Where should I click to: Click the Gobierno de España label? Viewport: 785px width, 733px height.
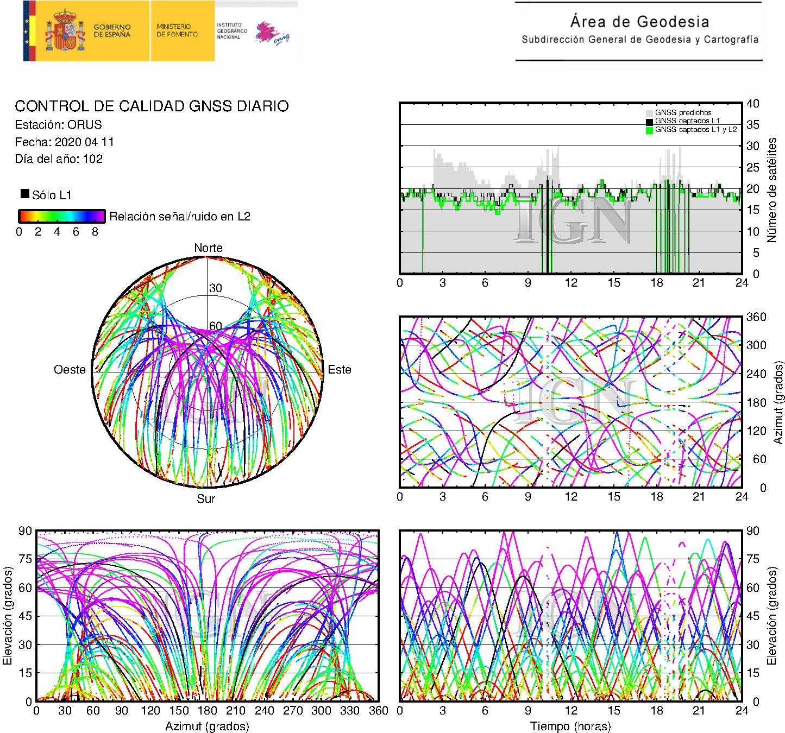pyautogui.click(x=112, y=31)
